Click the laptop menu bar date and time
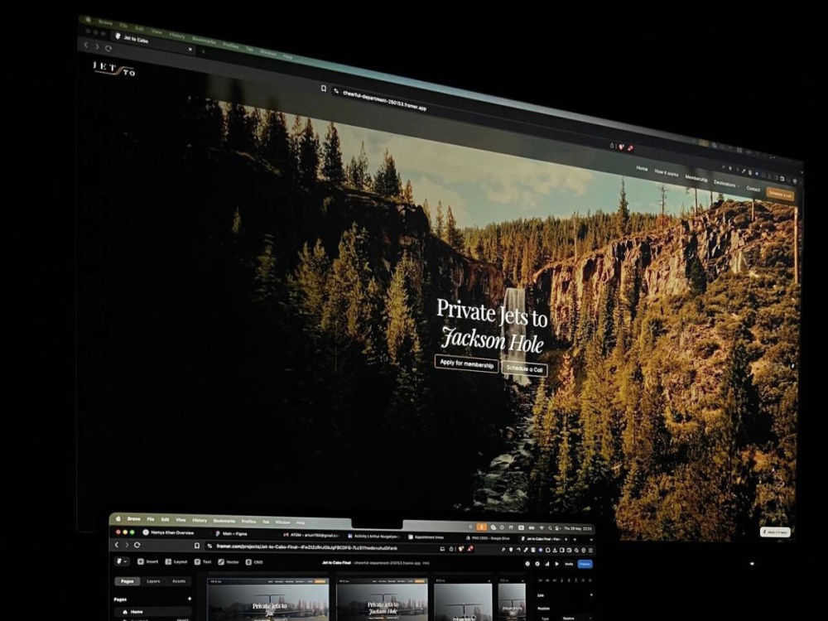 (578, 528)
